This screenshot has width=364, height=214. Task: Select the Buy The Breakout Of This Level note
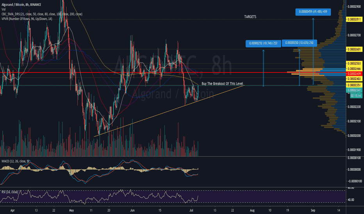[222, 84]
